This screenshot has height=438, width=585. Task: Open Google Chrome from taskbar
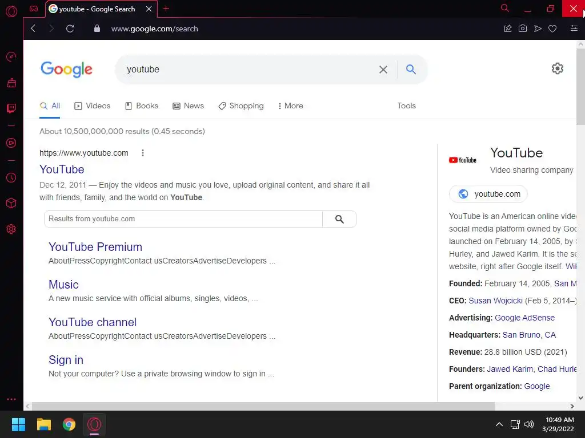pos(69,424)
